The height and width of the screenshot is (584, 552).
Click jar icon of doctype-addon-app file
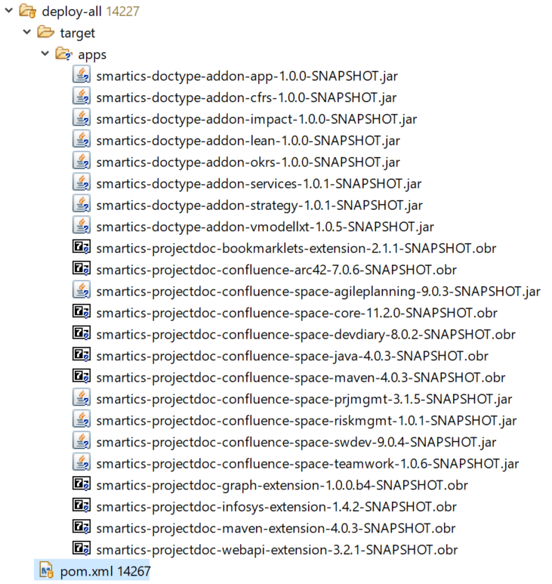point(81,76)
